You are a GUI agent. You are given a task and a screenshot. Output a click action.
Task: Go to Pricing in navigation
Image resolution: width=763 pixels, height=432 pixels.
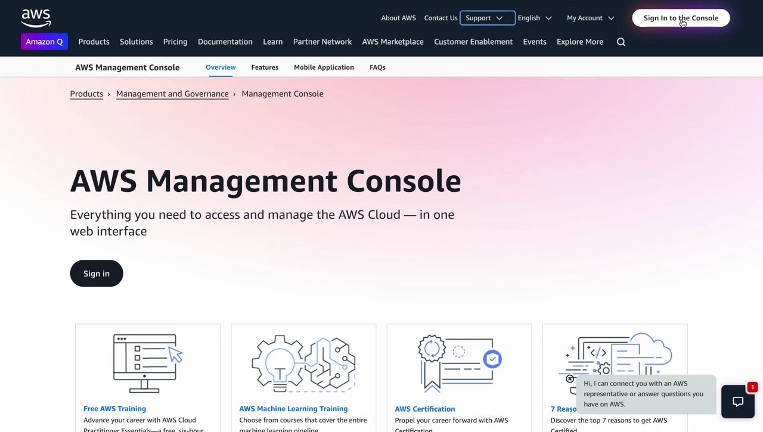[175, 42]
